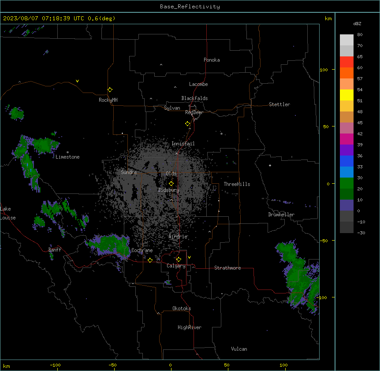Pick the blue 36-33 dBZ legend swatch

click(346, 161)
